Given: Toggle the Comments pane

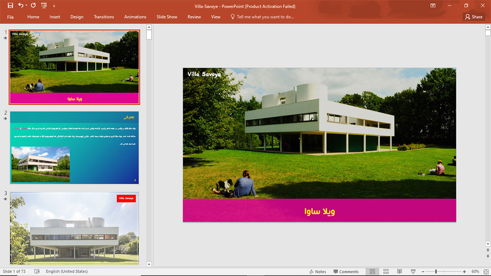Looking at the screenshot, I should pyautogui.click(x=346, y=271).
